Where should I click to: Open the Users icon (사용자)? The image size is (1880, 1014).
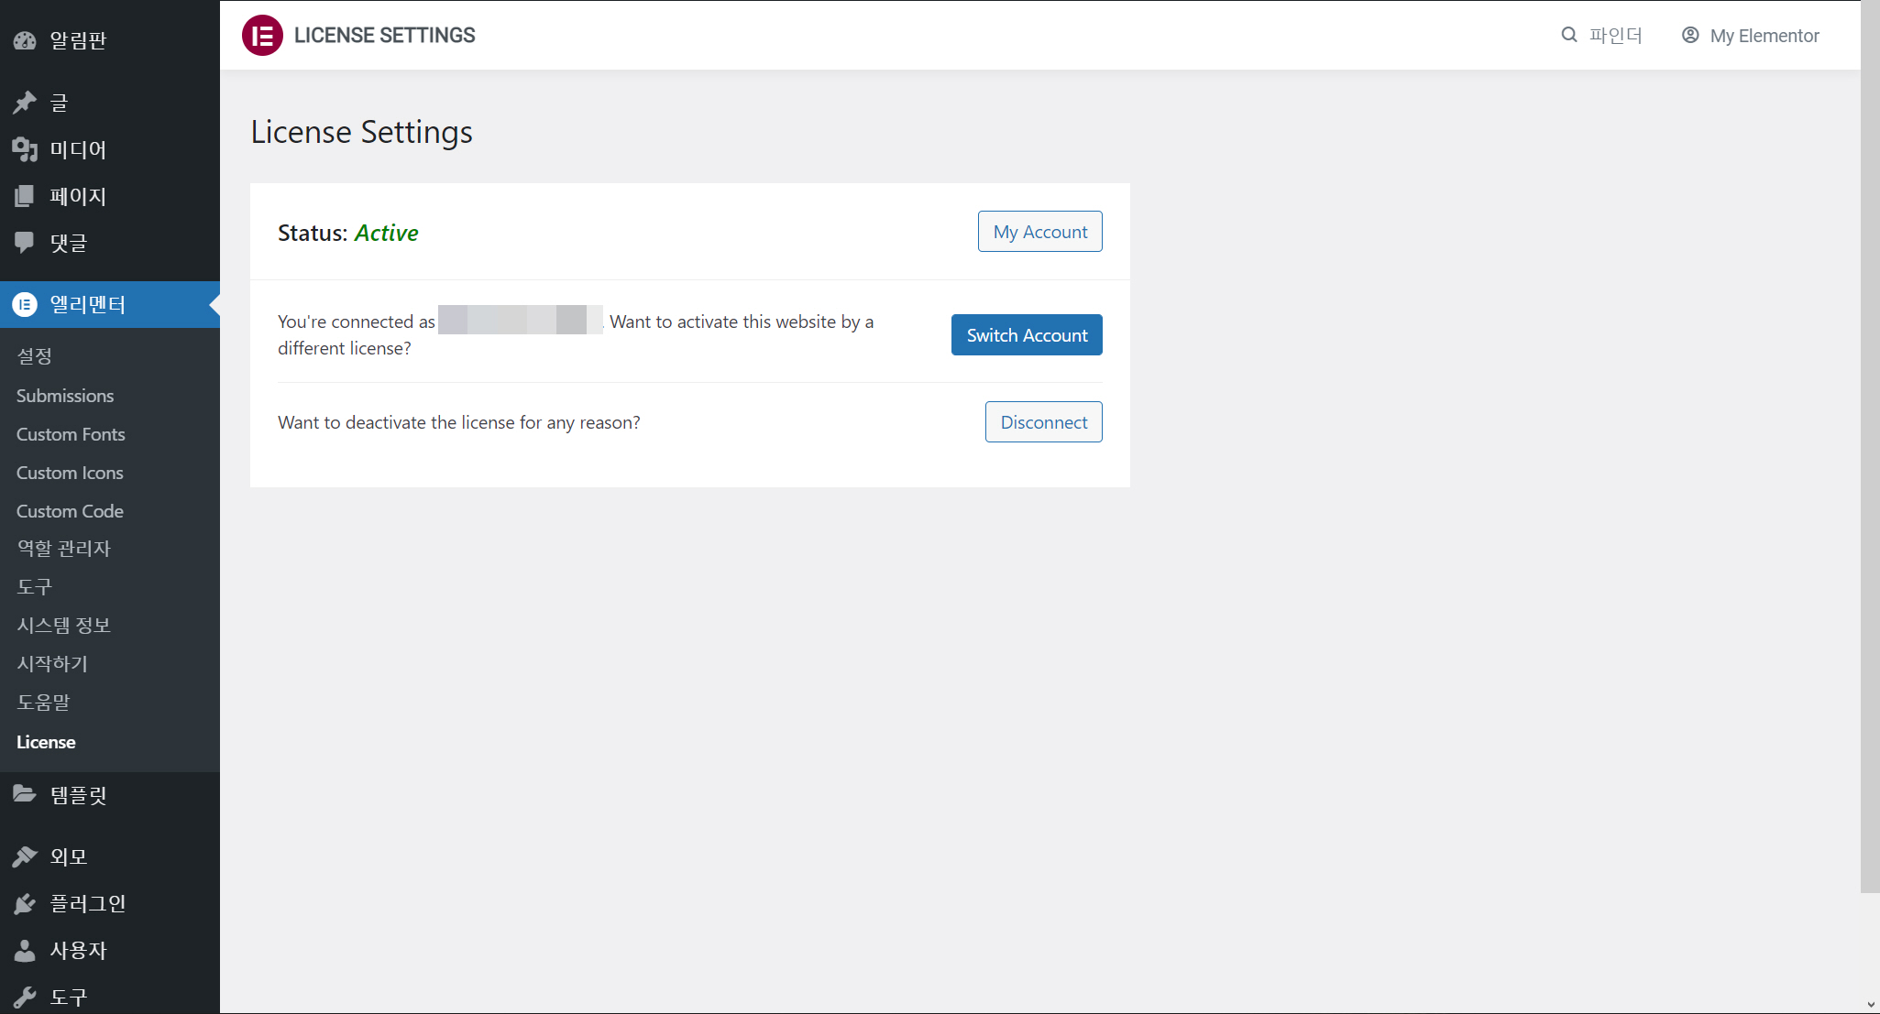click(25, 950)
